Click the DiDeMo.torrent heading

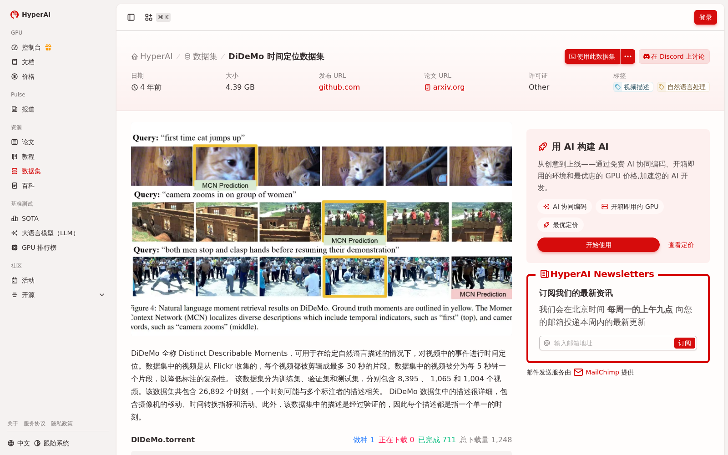tap(163, 440)
